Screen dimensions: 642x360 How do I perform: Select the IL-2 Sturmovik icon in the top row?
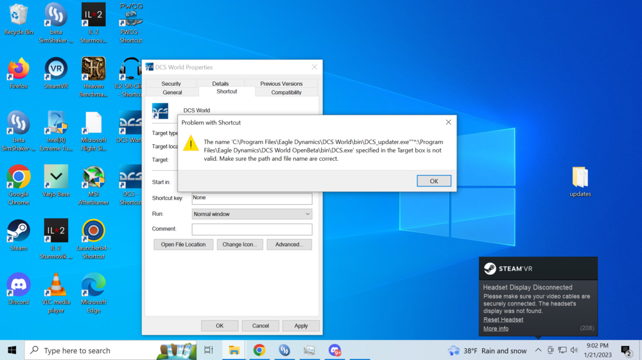coord(93,22)
